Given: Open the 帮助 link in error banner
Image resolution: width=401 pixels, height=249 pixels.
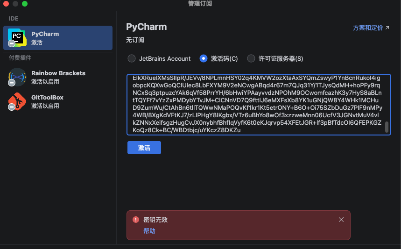Looking at the screenshot, I should [149, 231].
